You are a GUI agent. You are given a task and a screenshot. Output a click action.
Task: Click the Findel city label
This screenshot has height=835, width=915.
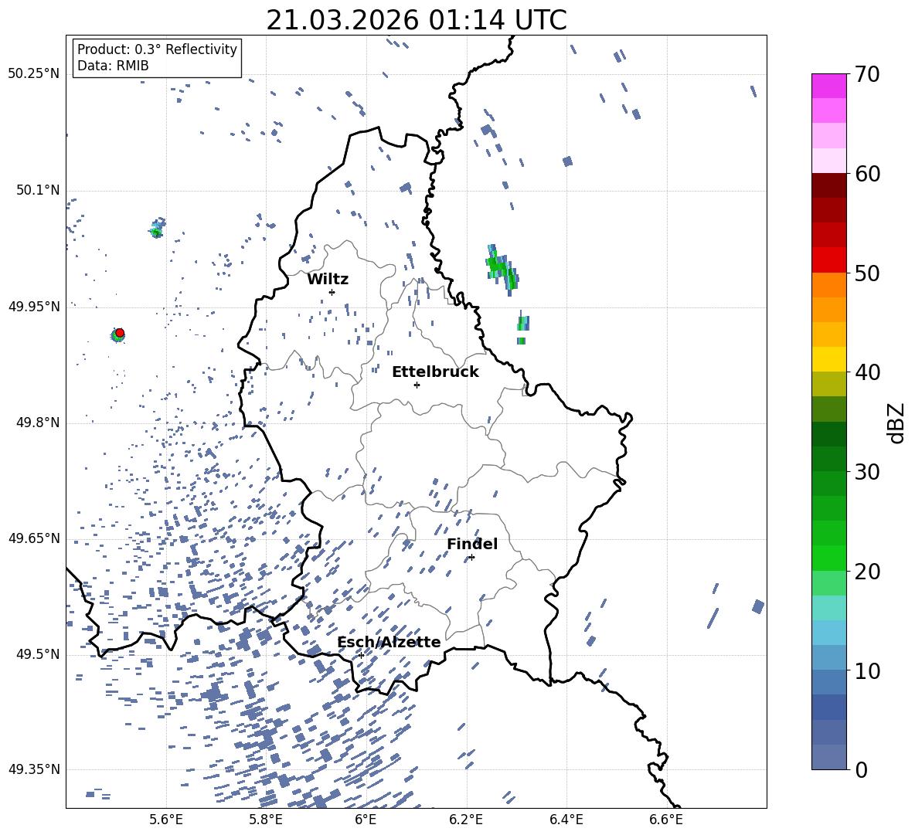[x=471, y=545]
